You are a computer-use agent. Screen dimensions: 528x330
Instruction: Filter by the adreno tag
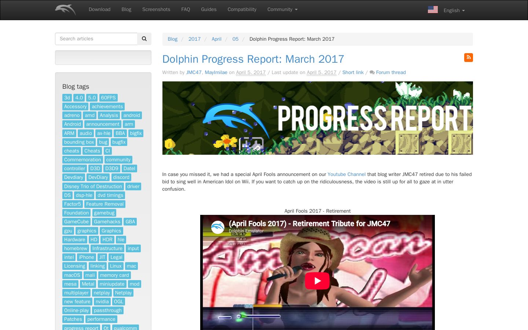(72, 115)
